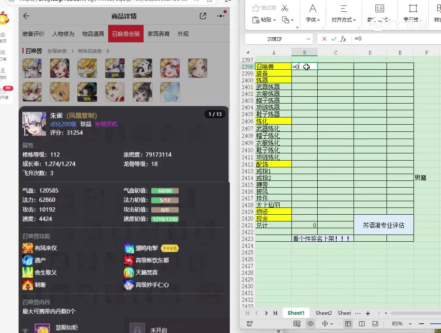Open the share icon beside 商品详情 title

pos(203,16)
